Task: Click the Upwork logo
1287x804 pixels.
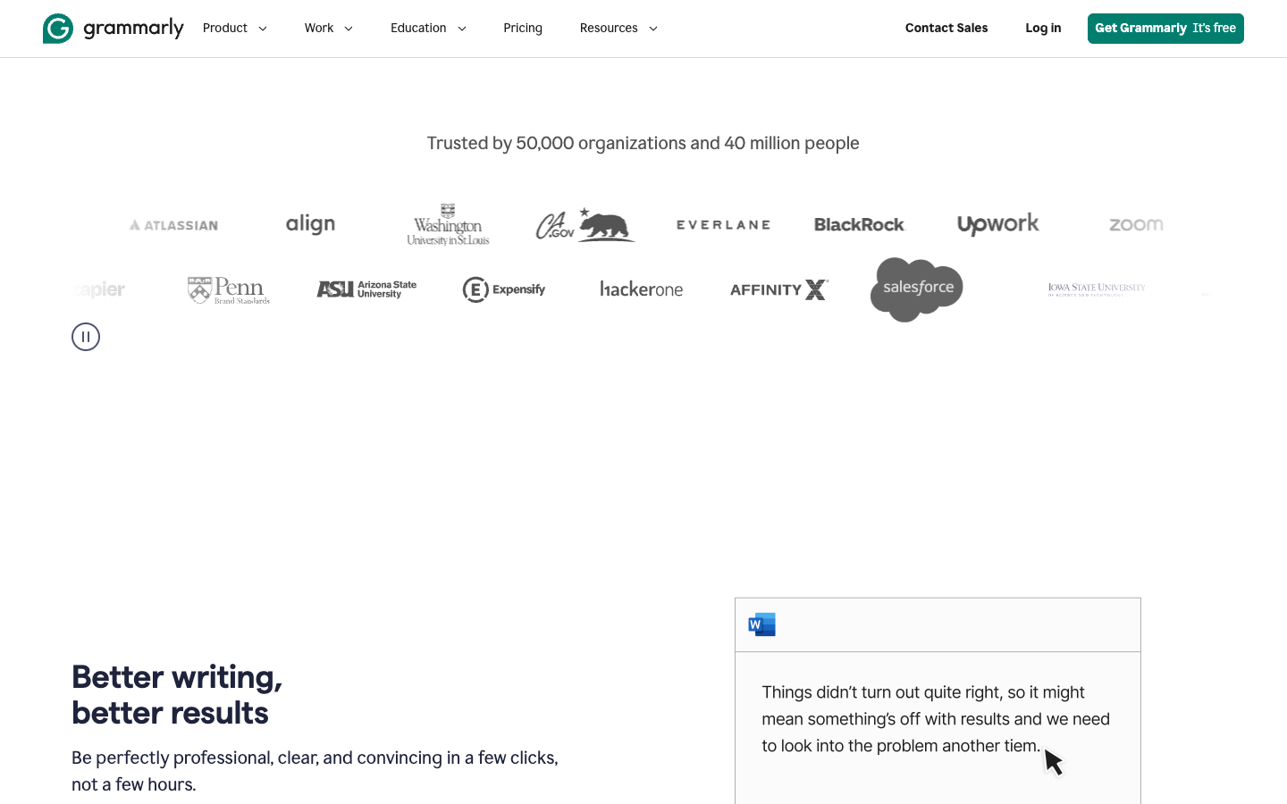Action: pyautogui.click(x=998, y=224)
